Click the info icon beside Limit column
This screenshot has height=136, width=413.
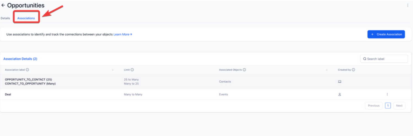(x=132, y=70)
